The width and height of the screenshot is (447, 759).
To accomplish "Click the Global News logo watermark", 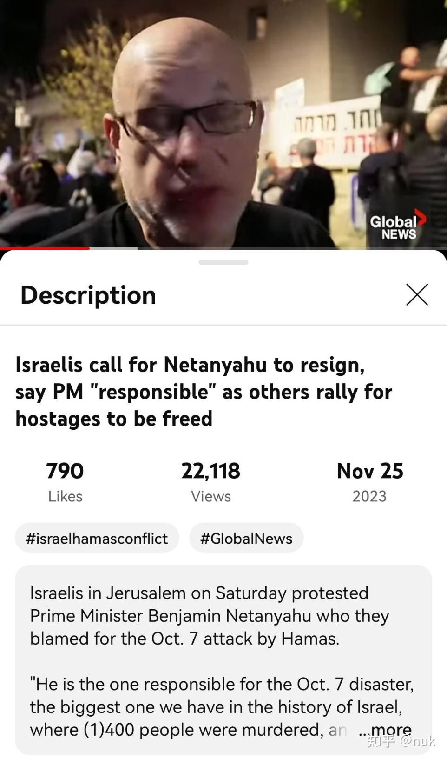I will coord(398,226).
